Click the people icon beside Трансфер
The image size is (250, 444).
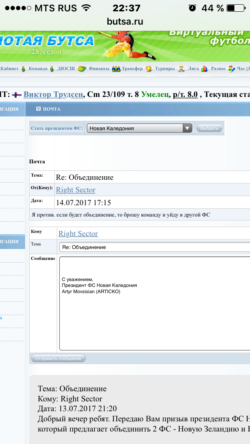pyautogui.click(x=116, y=69)
